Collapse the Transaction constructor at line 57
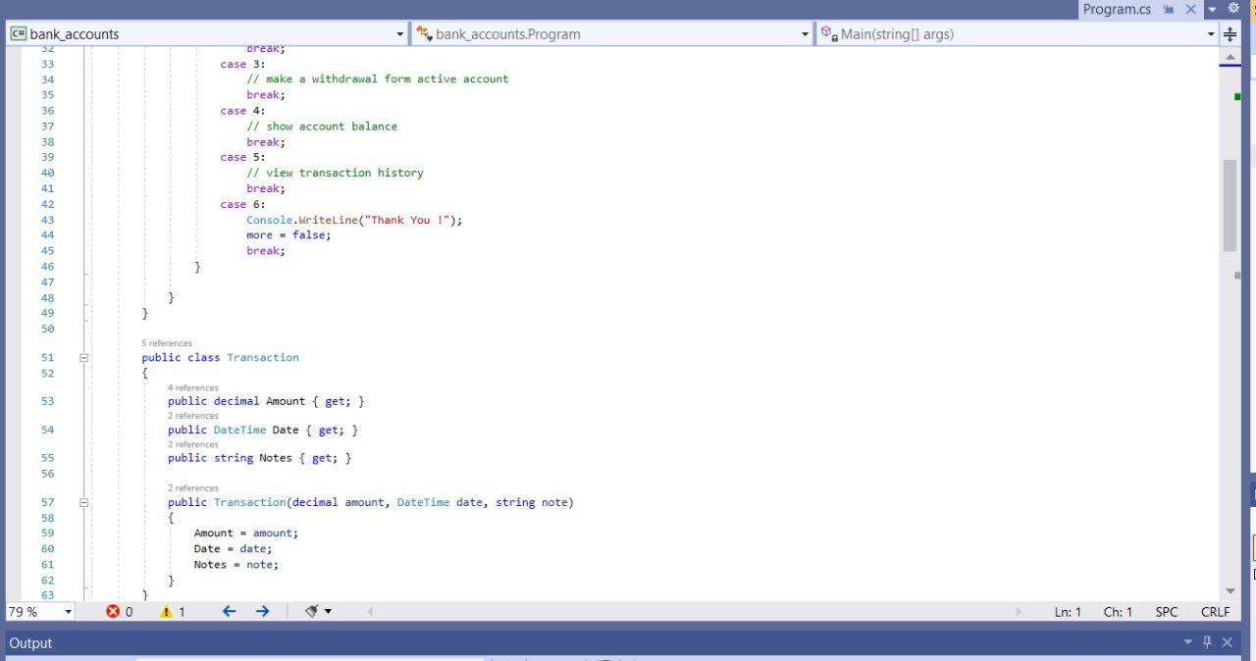 tap(84, 501)
